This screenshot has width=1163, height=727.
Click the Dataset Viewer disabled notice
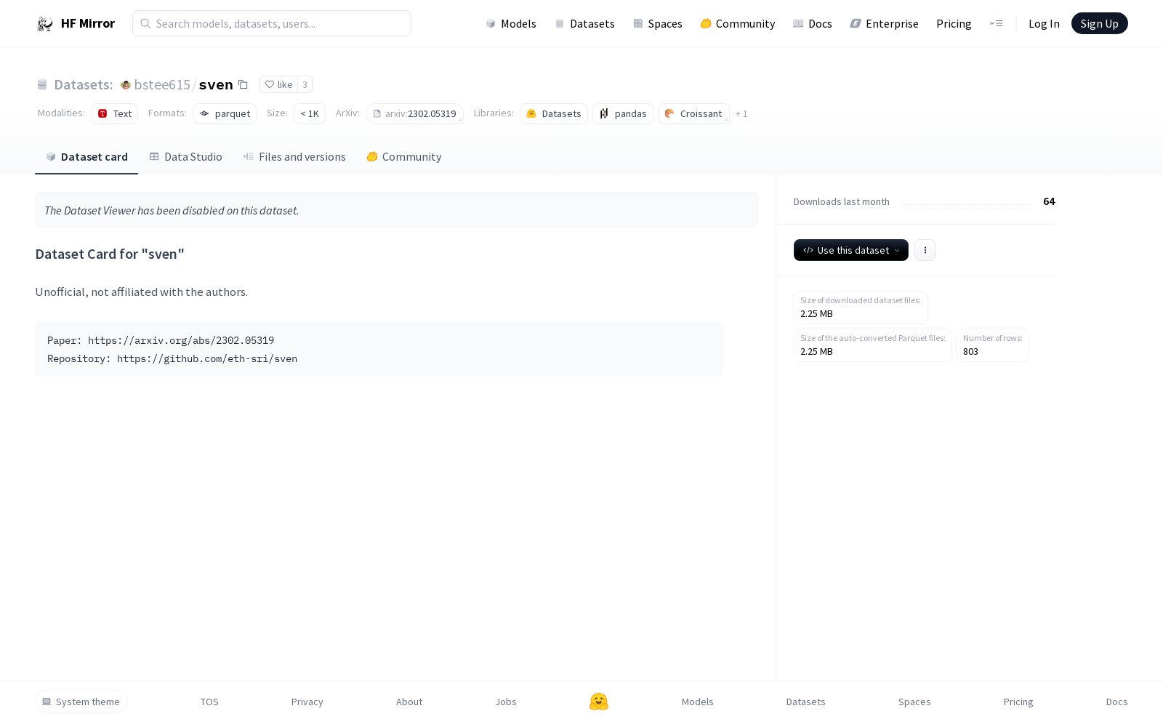pyautogui.click(x=396, y=210)
